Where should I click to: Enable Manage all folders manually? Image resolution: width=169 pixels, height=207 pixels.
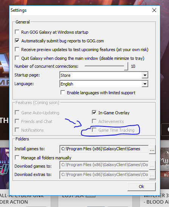pos(17,158)
